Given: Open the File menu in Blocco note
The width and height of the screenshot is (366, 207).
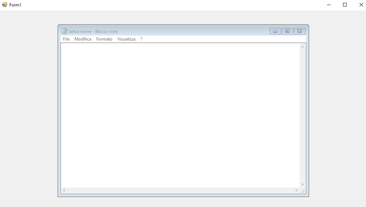Looking at the screenshot, I should pos(66,39).
